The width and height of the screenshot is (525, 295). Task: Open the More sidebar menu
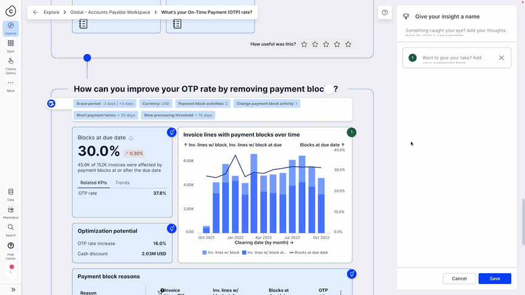point(11,86)
